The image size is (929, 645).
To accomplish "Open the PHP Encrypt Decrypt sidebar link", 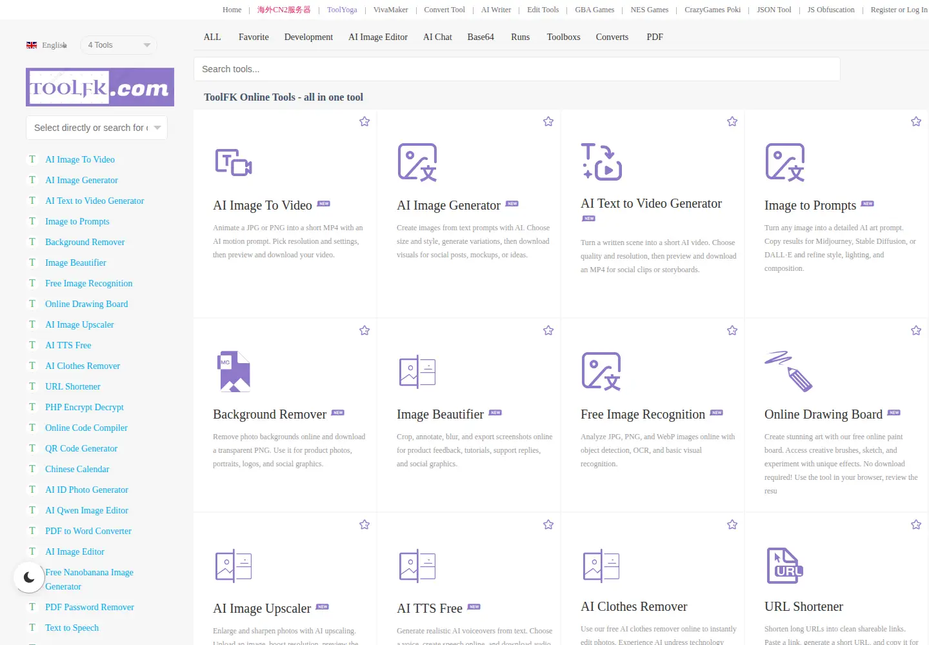I will (x=85, y=407).
